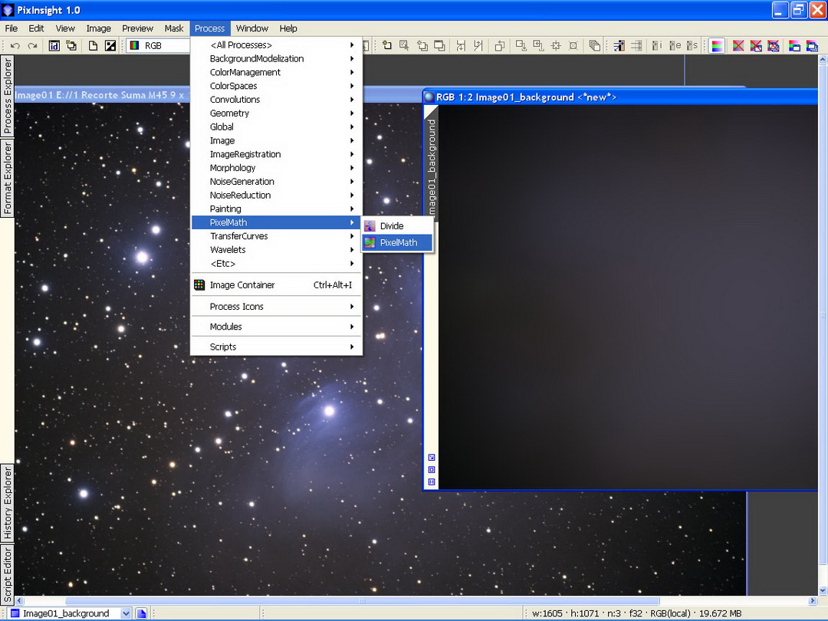This screenshot has width=828, height=621.
Task: Click the Undo arrow in the toolbar
Action: (15, 46)
